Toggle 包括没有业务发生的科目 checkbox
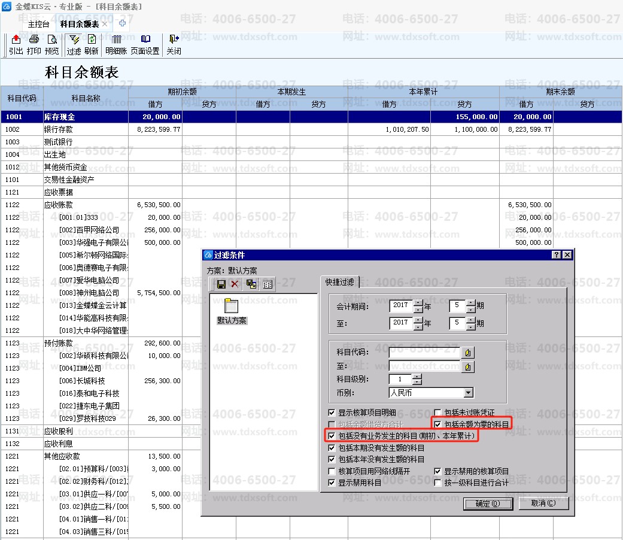This screenshot has width=623, height=540. click(332, 436)
